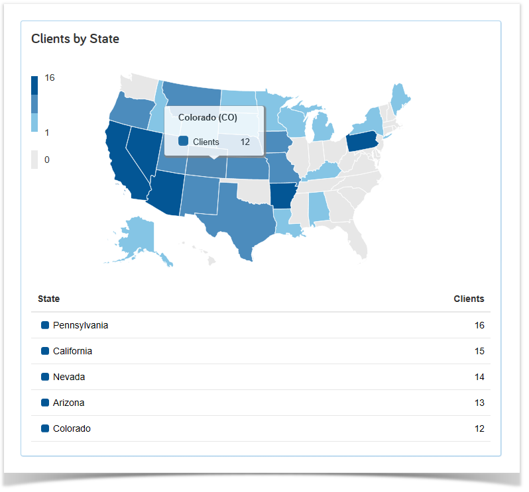Sort table by State column header
Screen dimensions: 529x492
(48, 299)
